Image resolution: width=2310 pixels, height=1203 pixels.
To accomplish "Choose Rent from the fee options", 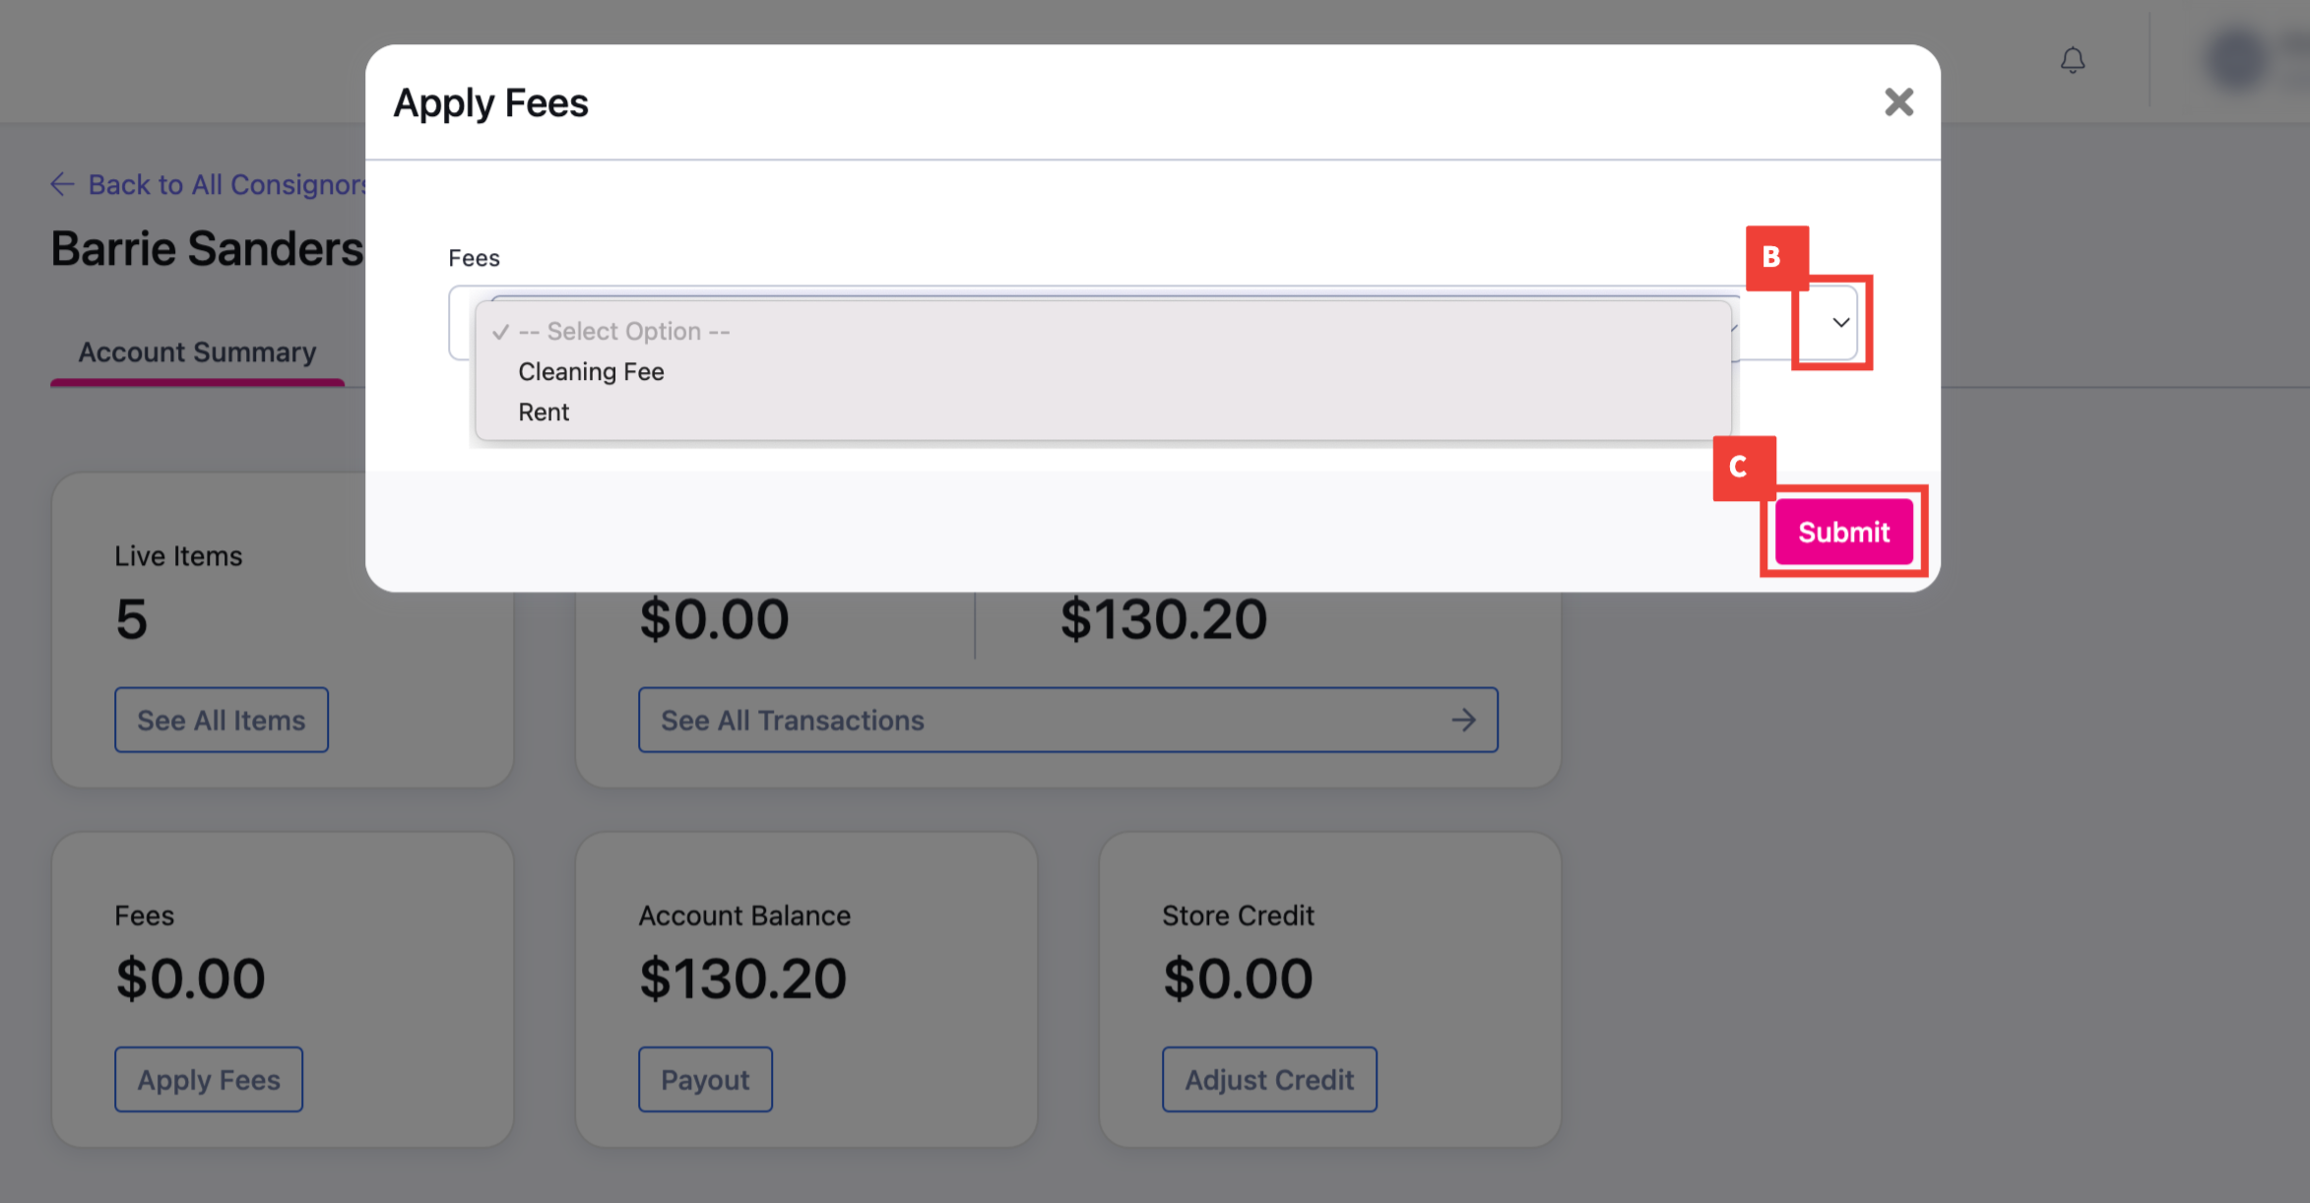I will pos(544,412).
